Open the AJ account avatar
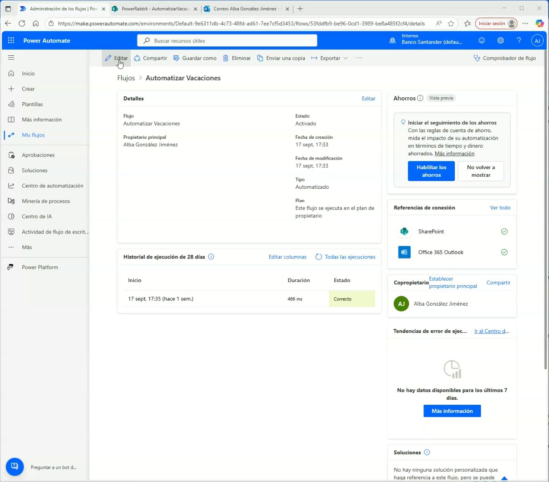Viewport: 549px width, 482px height. point(537,41)
